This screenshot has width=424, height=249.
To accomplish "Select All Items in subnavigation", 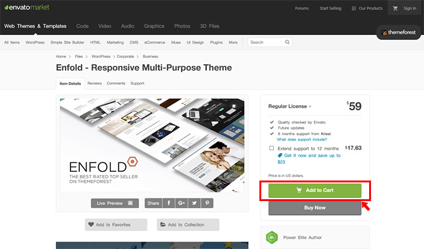I will tap(12, 42).
